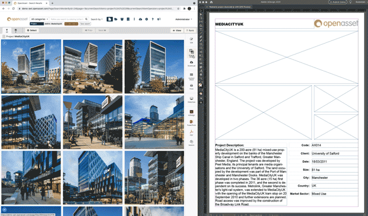Click the search magnifier icon

tap(86, 19)
